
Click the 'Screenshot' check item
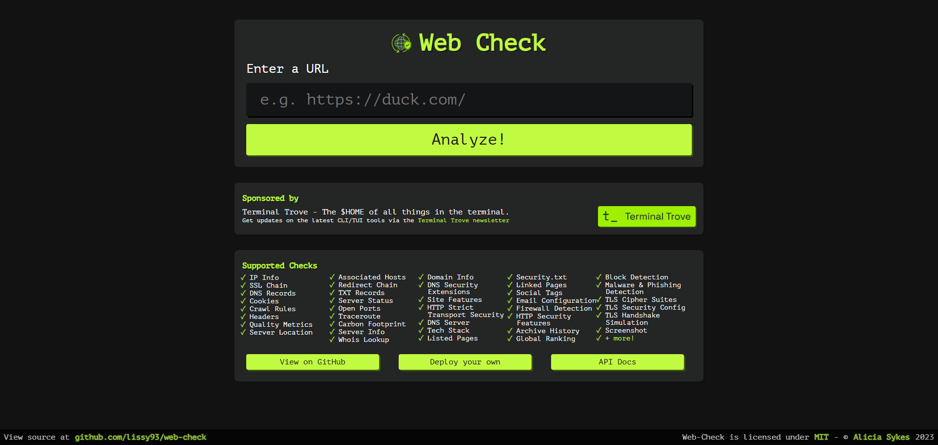pos(626,330)
